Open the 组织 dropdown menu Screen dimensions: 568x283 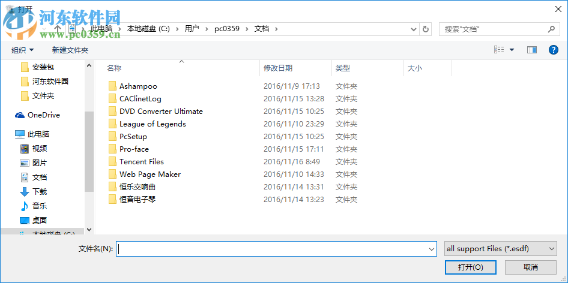pos(22,50)
